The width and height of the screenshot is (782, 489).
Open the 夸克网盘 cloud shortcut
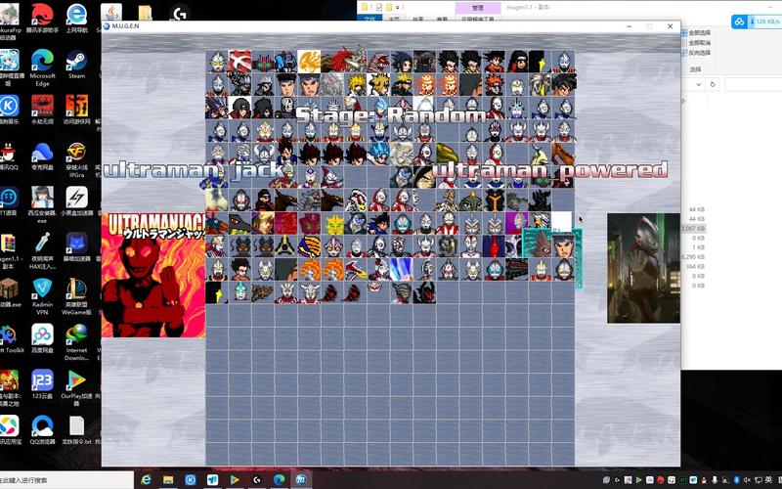coord(42,156)
